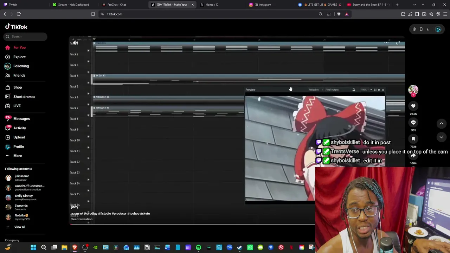Bookmark the video to favorites
450x253 pixels.
click(x=413, y=139)
